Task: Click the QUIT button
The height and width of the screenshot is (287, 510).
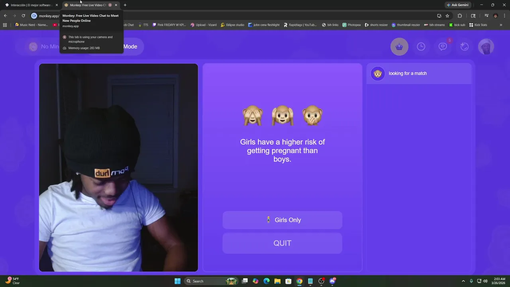Action: pos(282,243)
